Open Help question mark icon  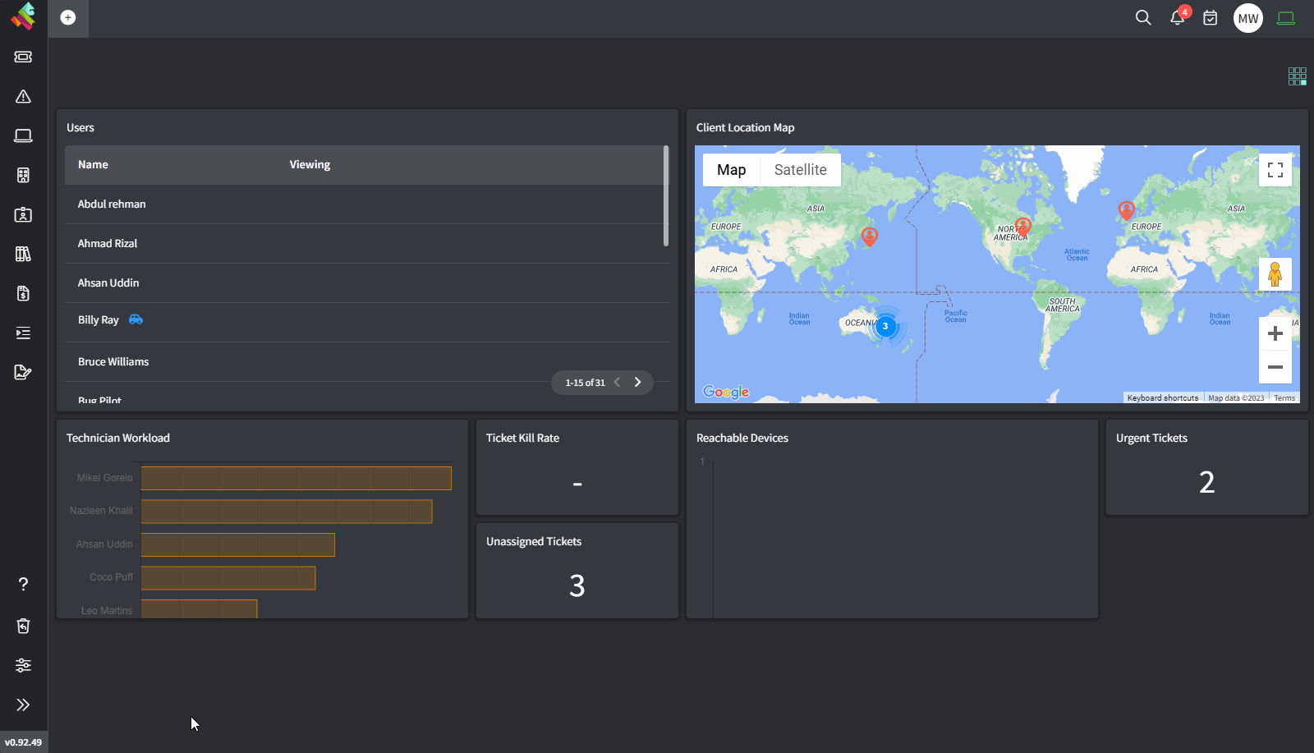(x=23, y=584)
